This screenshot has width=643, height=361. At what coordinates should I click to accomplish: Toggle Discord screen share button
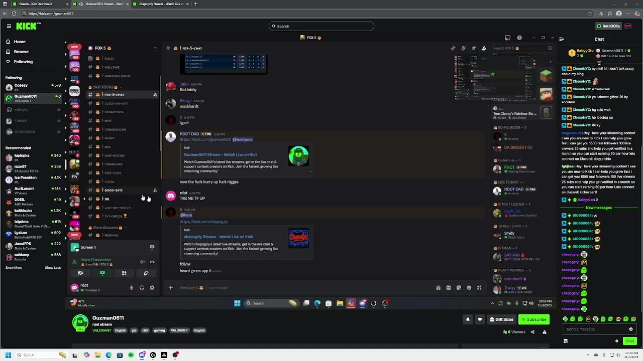click(x=102, y=273)
